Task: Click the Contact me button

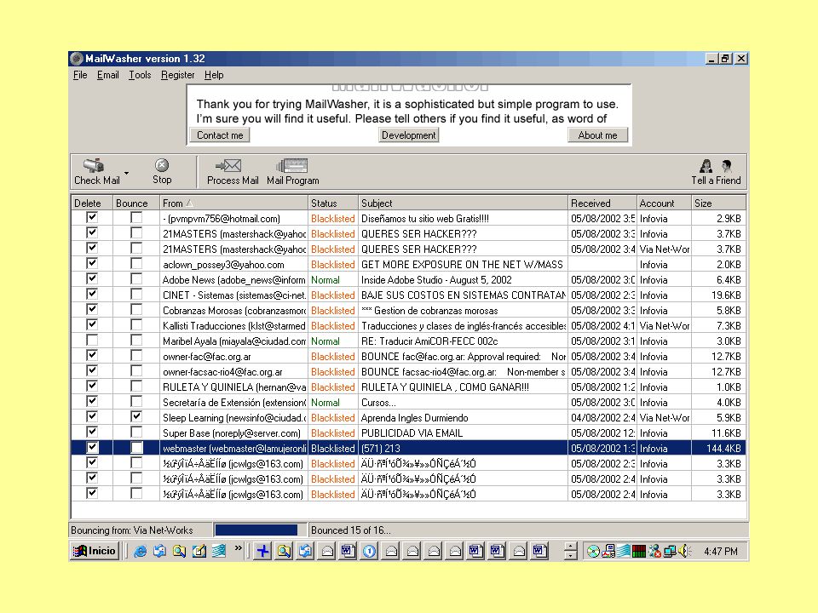Action: (x=220, y=135)
